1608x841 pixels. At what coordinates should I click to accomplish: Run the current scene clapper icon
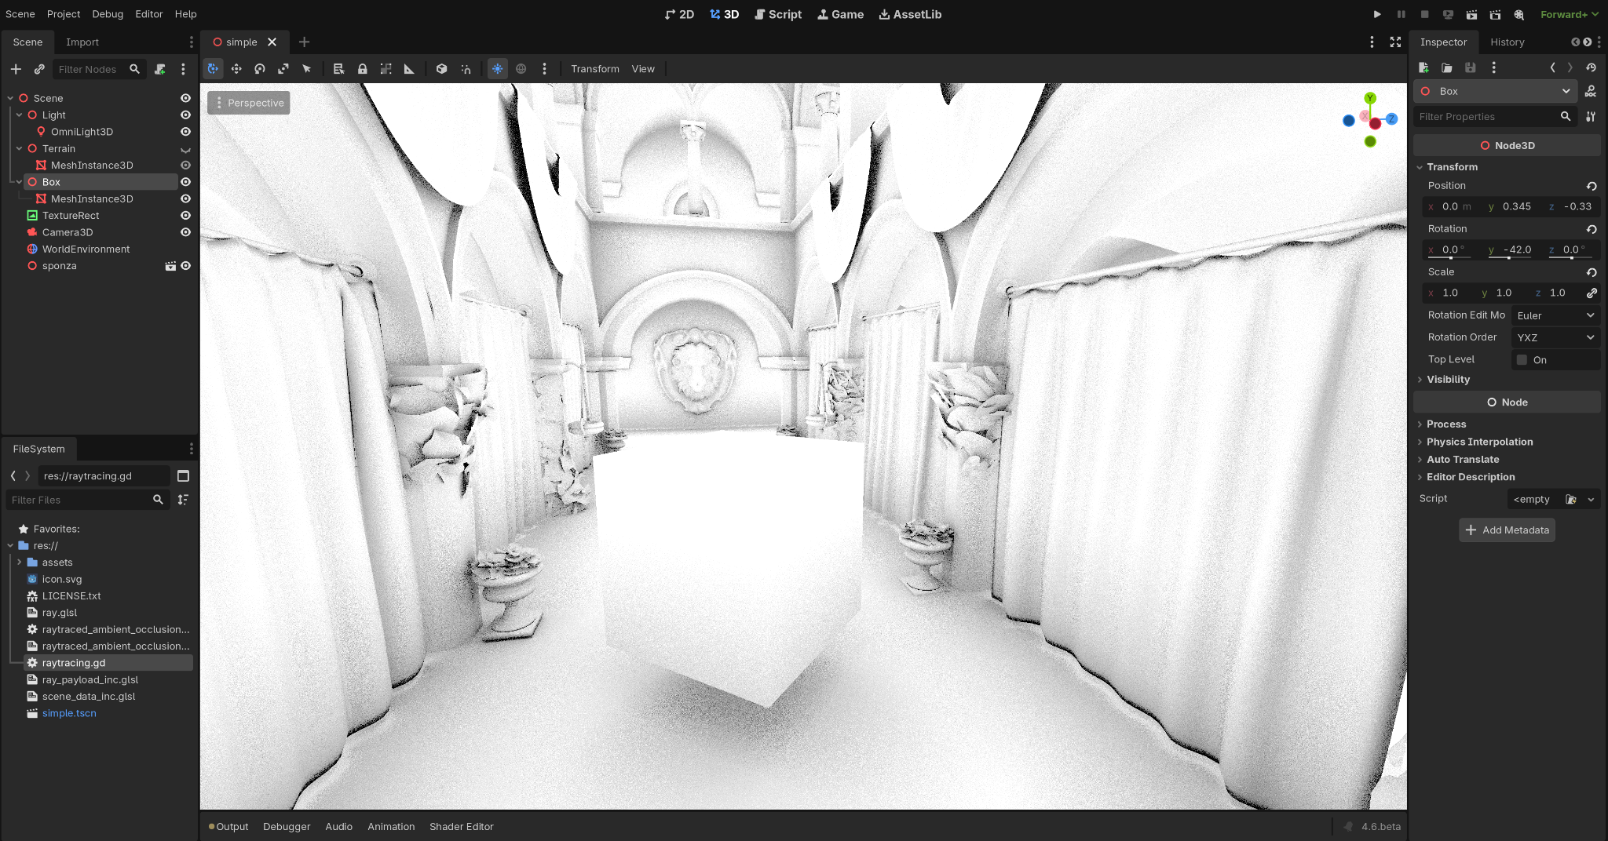(1471, 14)
